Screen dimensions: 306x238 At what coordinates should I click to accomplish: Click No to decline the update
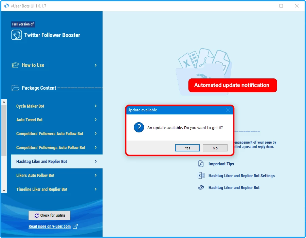[215, 148]
